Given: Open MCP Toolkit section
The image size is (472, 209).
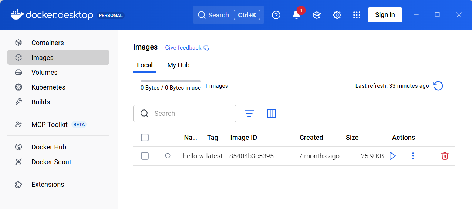Looking at the screenshot, I should (58, 125).
